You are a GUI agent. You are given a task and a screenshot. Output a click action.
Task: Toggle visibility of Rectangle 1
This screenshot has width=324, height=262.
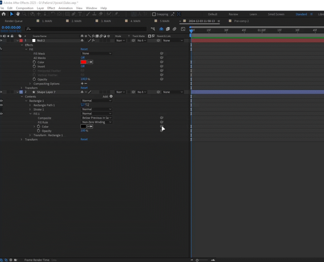tap(1, 101)
